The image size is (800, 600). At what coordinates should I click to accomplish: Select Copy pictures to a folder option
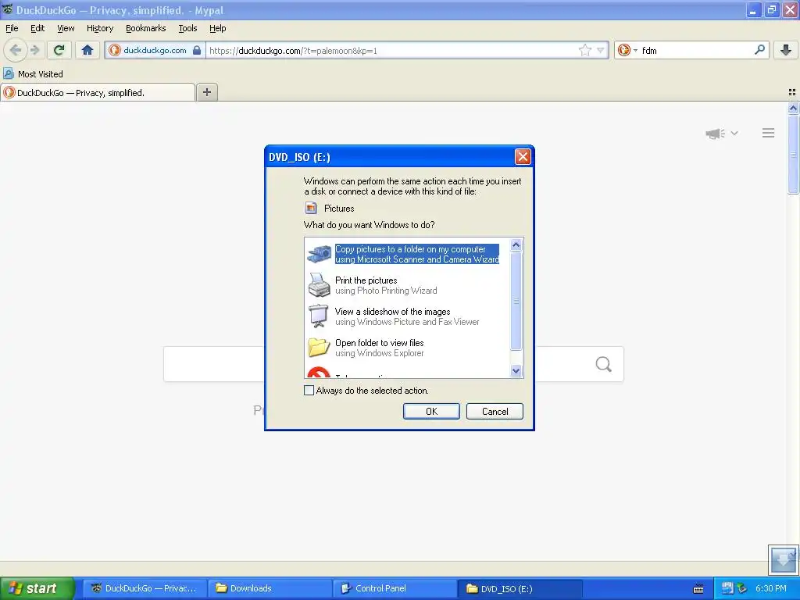417,254
